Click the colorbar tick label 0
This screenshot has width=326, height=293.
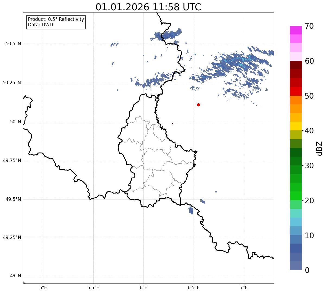pos(307,270)
